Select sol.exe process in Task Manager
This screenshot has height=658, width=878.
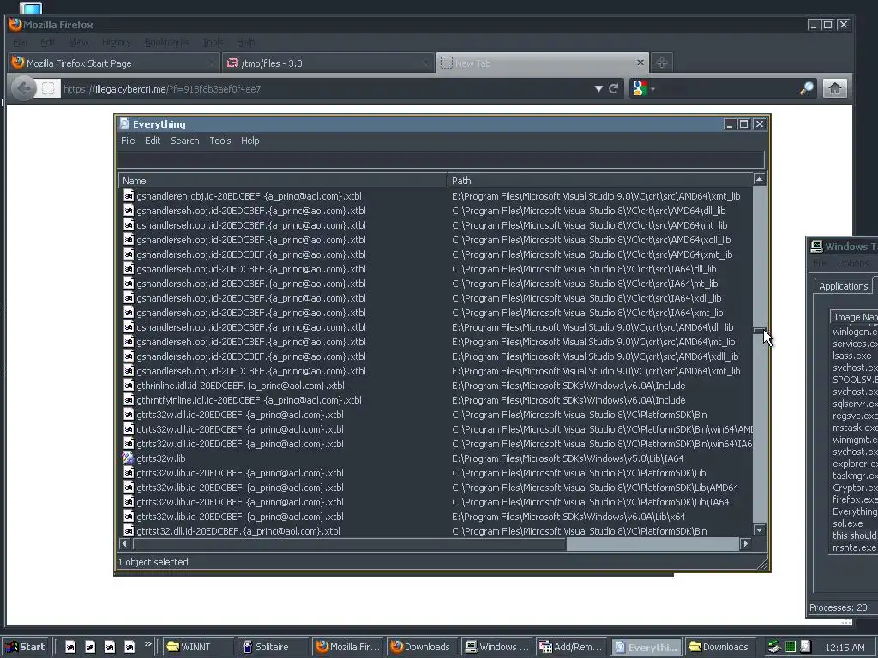click(848, 523)
